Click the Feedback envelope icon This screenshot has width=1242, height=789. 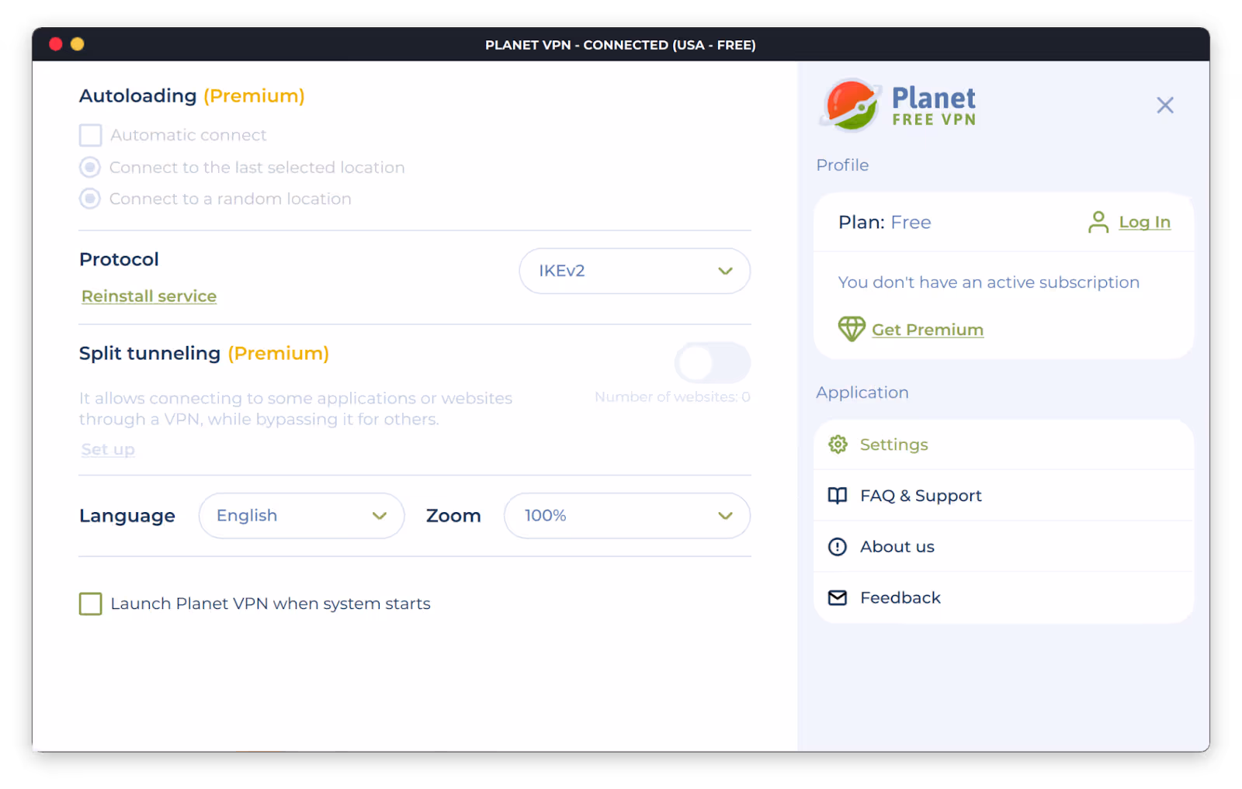pyautogui.click(x=838, y=598)
